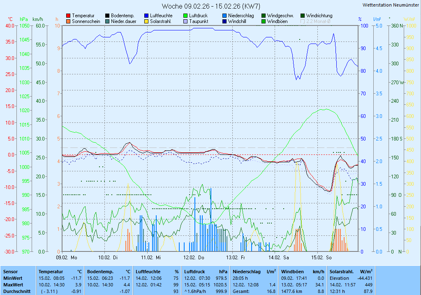Click the Windböen legend label
Viewport: 421px width, 295px height.
[276, 21]
